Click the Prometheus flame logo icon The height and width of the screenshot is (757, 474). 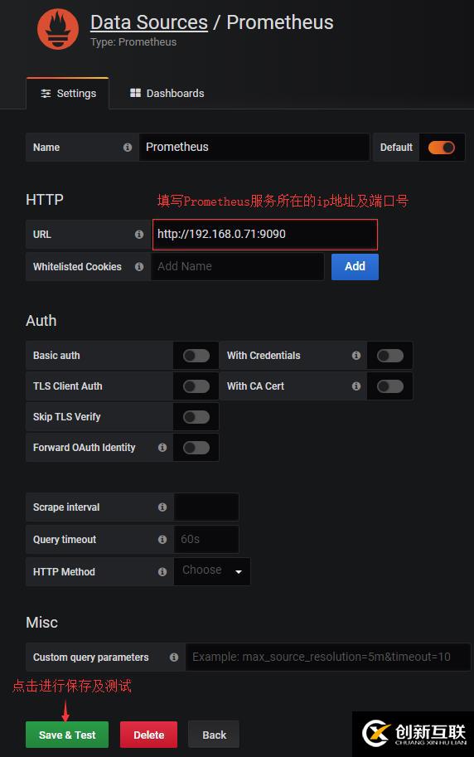[58, 30]
